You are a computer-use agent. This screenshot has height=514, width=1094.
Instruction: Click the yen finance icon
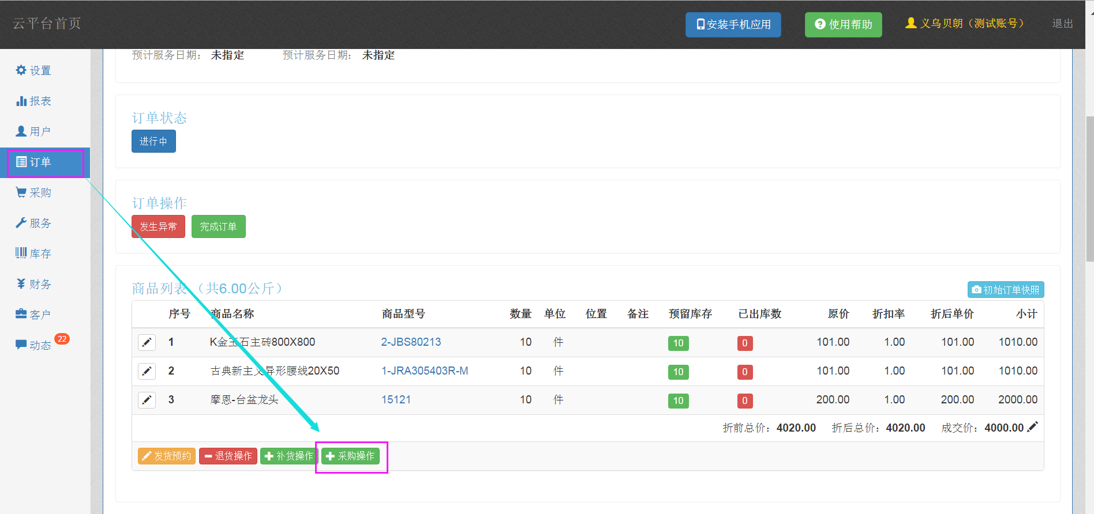point(21,284)
